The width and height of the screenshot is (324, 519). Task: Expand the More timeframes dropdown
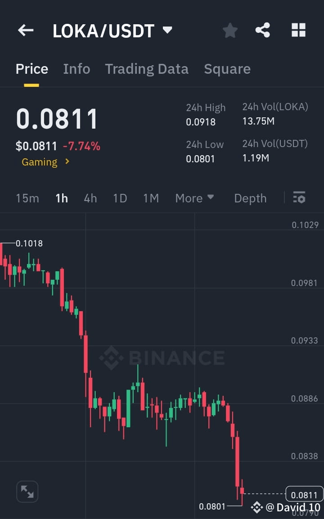coord(194,198)
